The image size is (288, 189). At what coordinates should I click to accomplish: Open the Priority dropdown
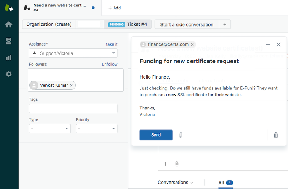tap(96, 129)
